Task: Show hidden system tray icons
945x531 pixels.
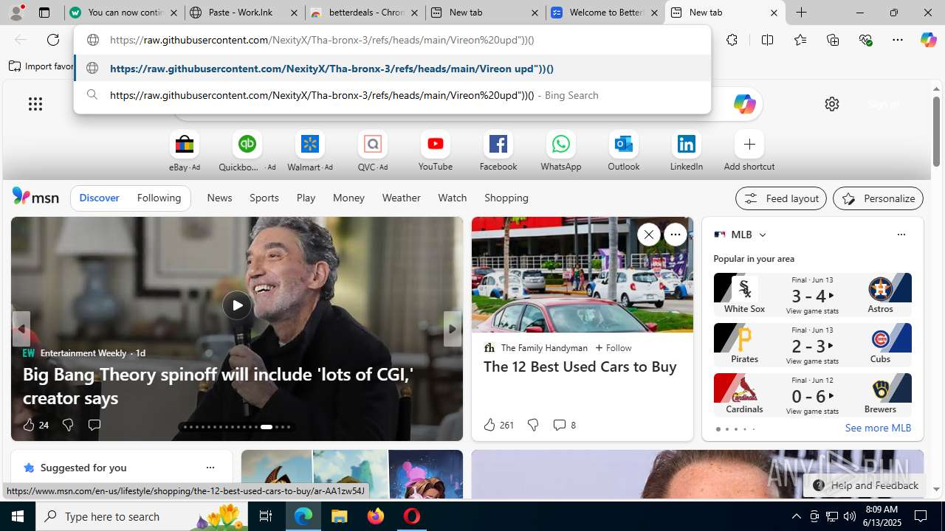Action: [796, 516]
